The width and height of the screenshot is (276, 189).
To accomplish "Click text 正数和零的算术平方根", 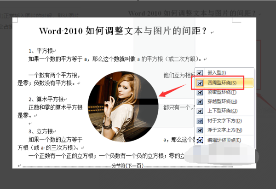I will point(56,107).
